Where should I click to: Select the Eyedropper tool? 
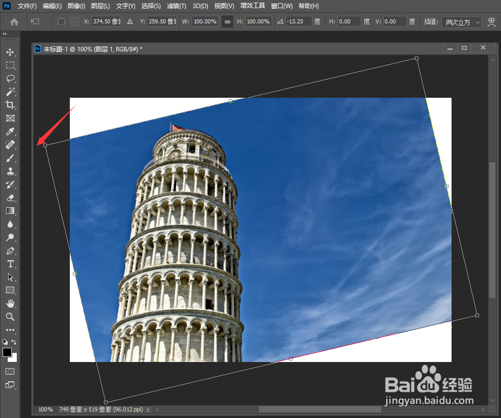click(10, 131)
